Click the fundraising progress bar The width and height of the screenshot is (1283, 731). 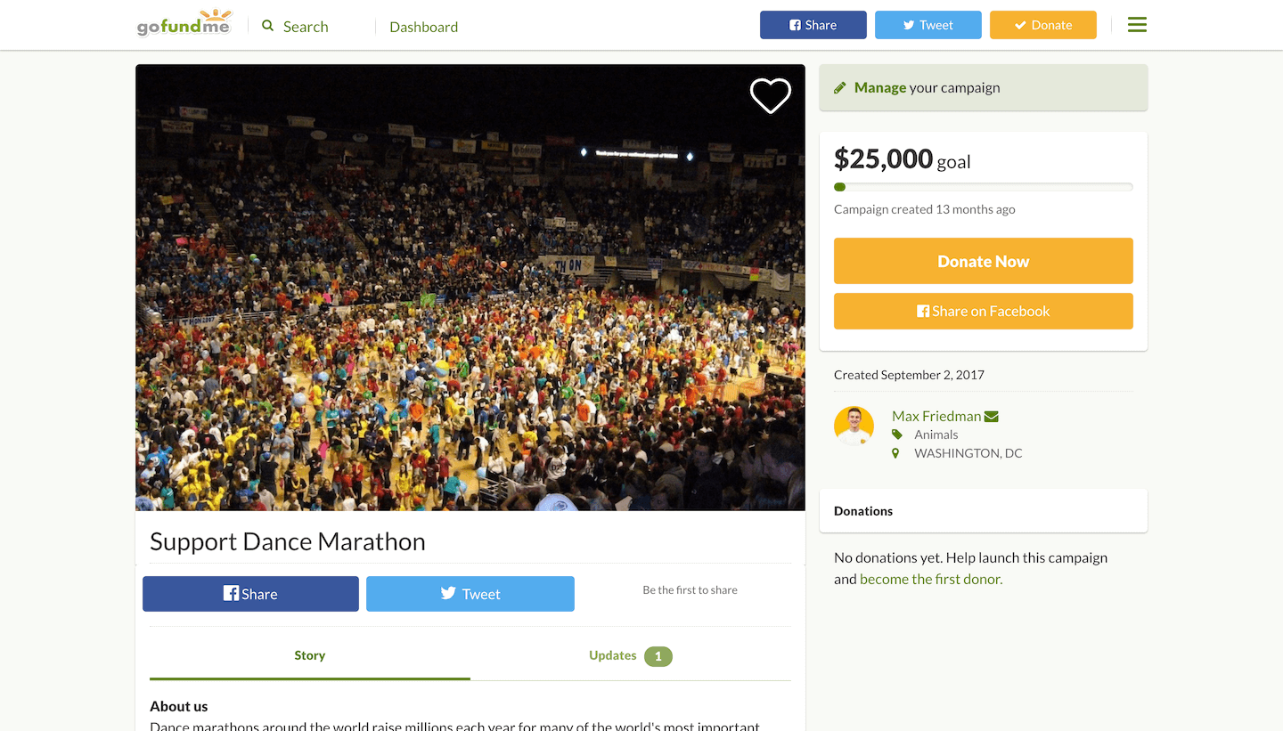point(983,187)
